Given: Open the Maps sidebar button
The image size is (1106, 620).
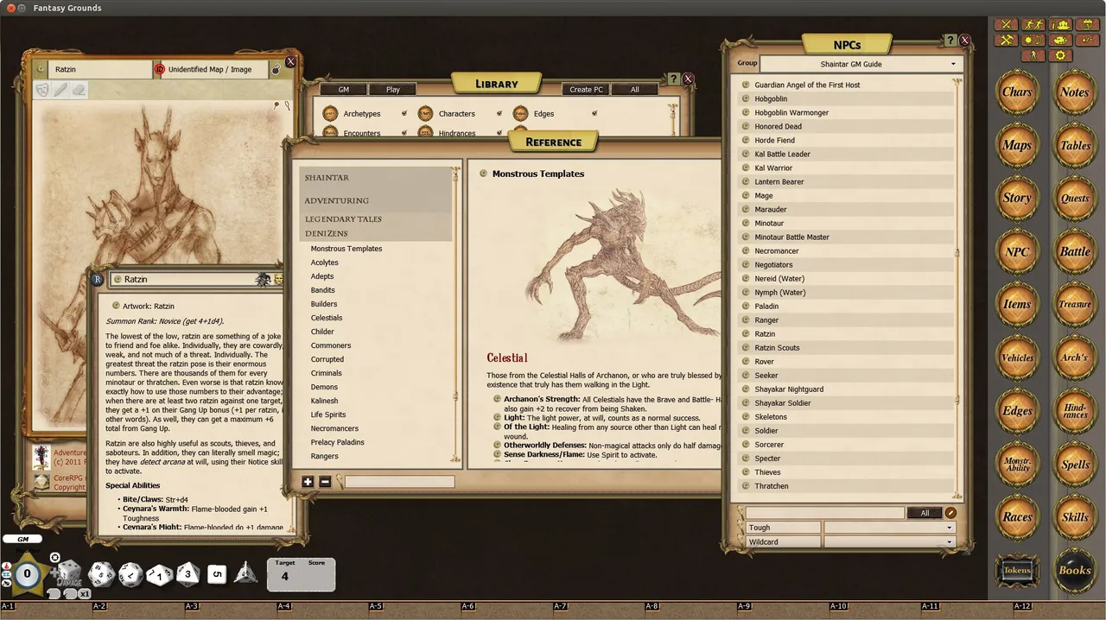Looking at the screenshot, I should click(1017, 145).
